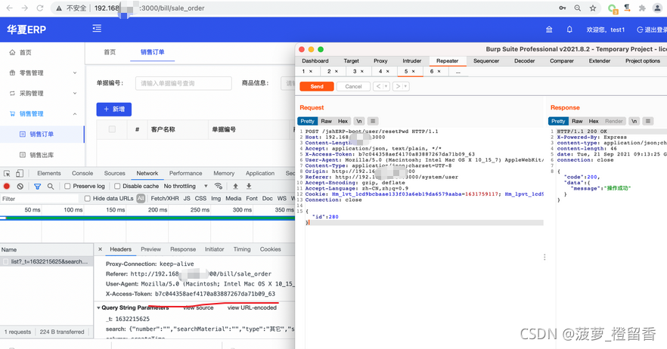Viewport: 667px width, 349px height.
Task: Collapse 销售管理 sidebar menu
Action: (x=42, y=113)
